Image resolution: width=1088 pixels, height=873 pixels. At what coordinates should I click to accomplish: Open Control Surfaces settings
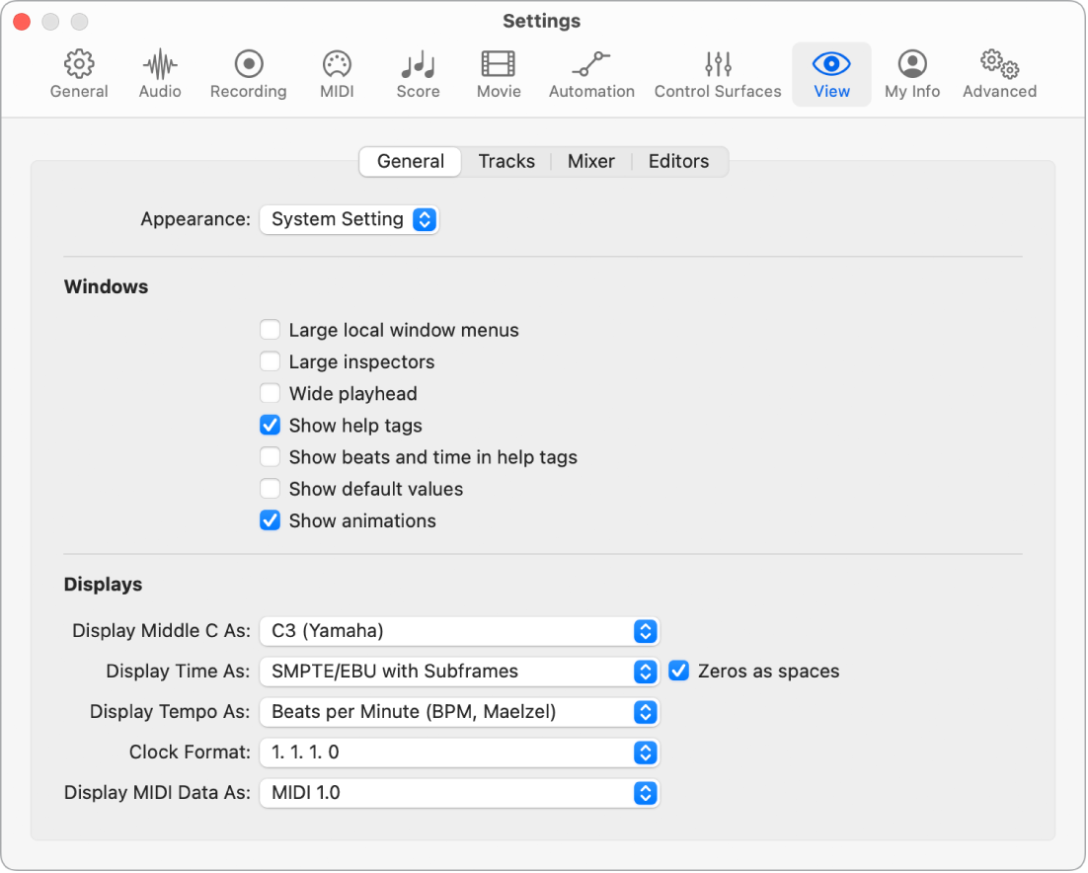(718, 75)
